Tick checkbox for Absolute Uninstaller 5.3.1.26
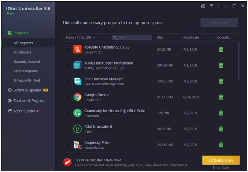The width and height of the screenshot is (248, 172). tap(68, 49)
